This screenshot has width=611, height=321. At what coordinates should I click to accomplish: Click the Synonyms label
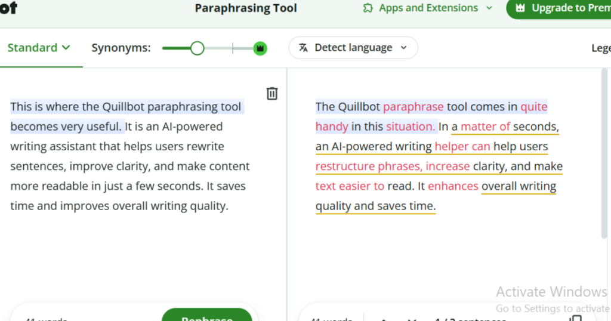pos(121,48)
